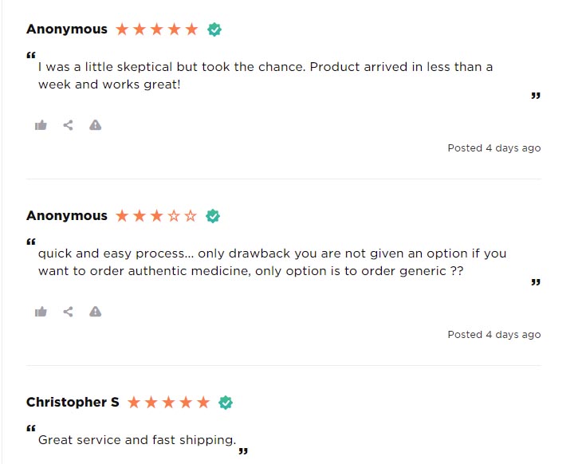The width and height of the screenshot is (586, 464).
Task: Click the three-star rating of second review
Action: pyautogui.click(x=156, y=216)
